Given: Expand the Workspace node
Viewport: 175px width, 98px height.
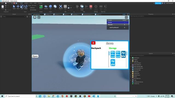Looking at the screenshot, I should pyautogui.click(x=131, y=58).
